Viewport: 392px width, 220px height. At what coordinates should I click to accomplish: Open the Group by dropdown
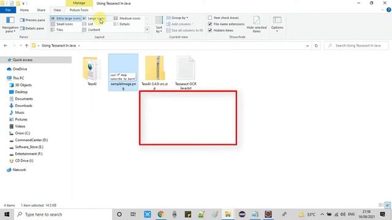(x=178, y=18)
